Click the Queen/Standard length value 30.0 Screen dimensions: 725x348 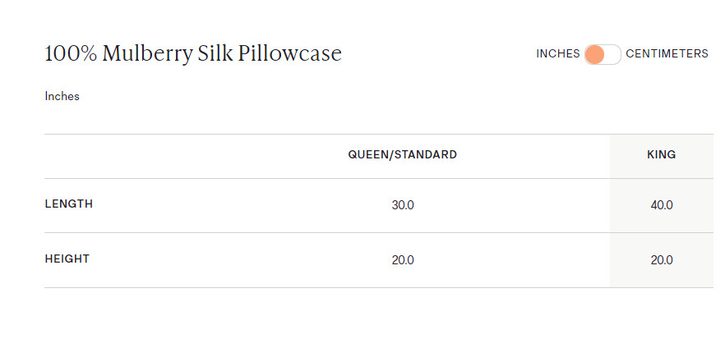point(403,205)
